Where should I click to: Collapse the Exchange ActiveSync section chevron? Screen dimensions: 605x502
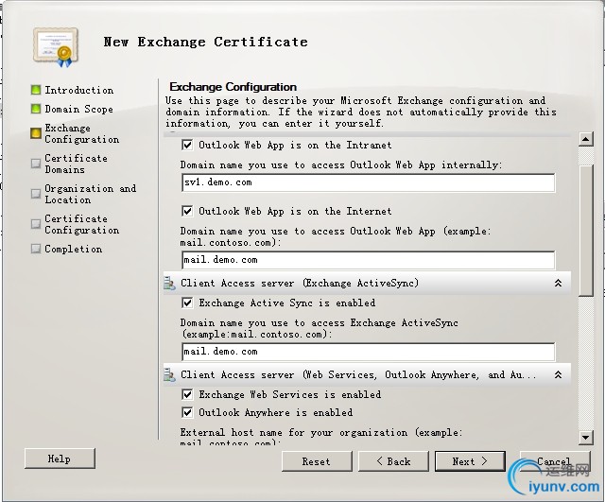tap(558, 284)
